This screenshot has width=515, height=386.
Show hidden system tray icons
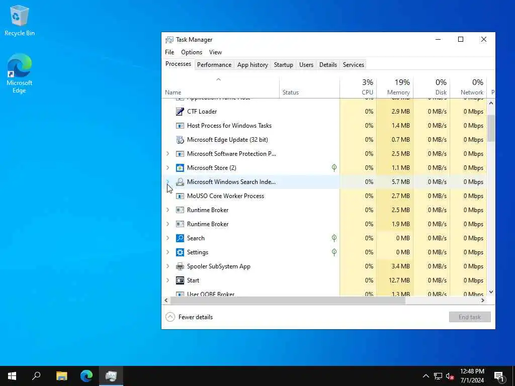[x=425, y=376]
